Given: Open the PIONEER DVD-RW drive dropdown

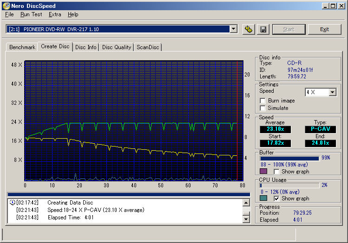Looking at the screenshot, I should [x=233, y=29].
